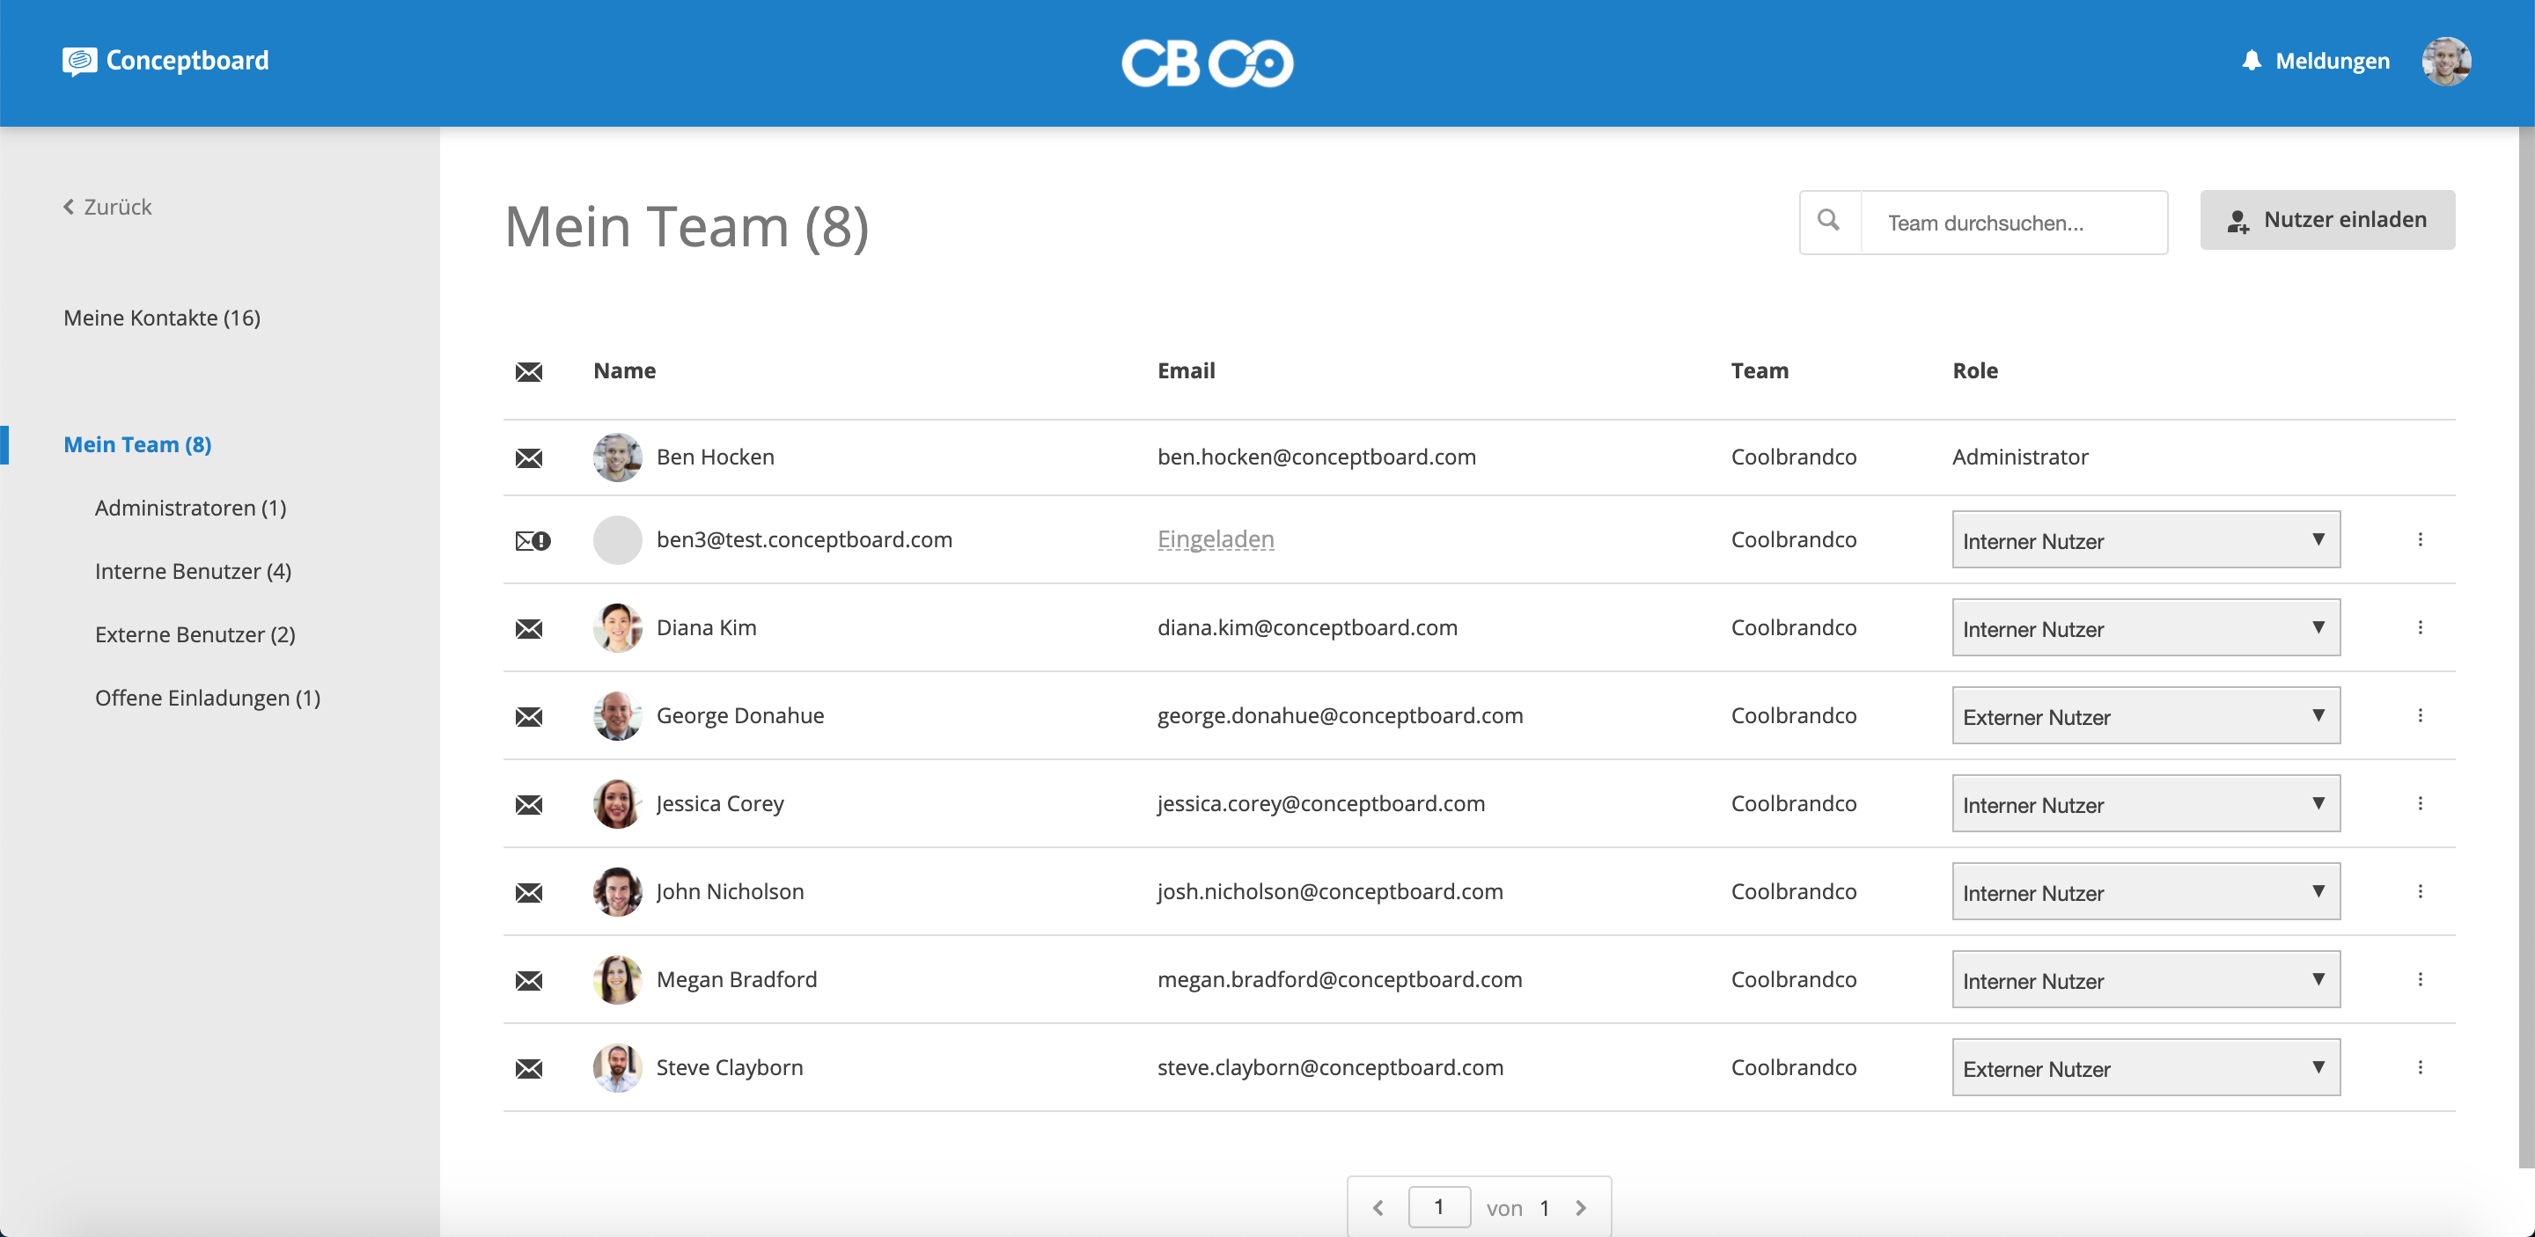2535x1237 pixels.
Task: Click the Meldungen bell icon
Action: [x=2251, y=61]
